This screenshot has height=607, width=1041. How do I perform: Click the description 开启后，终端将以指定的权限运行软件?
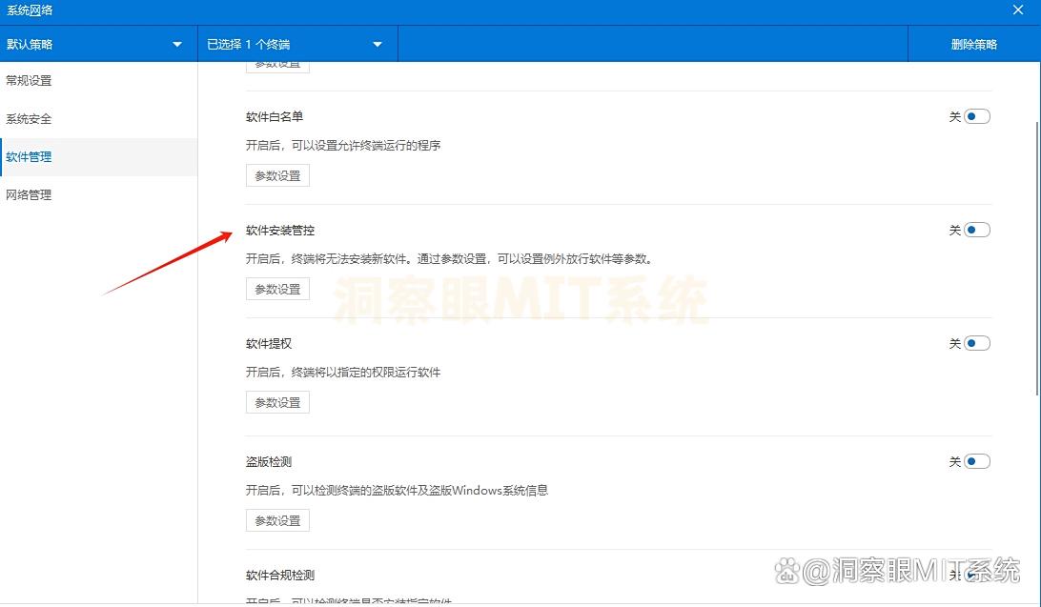(x=343, y=373)
